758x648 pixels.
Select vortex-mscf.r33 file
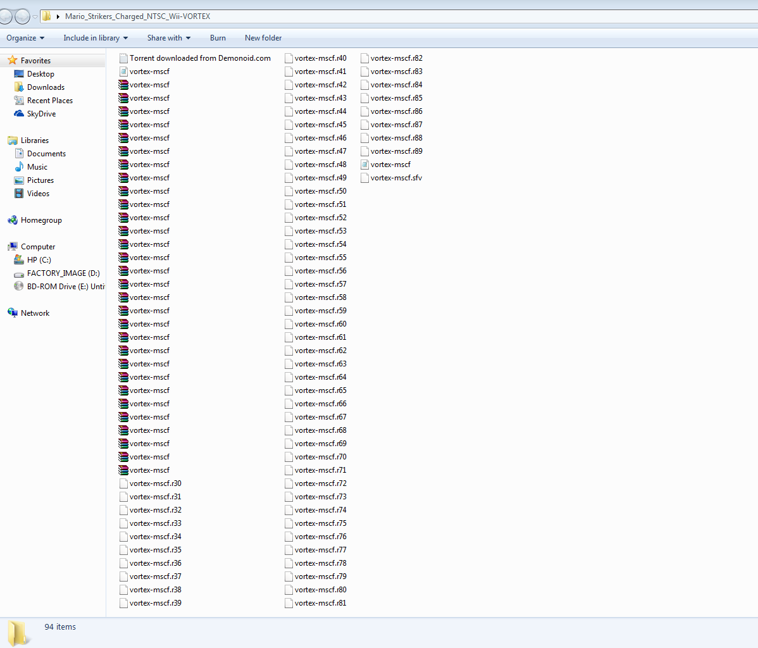(x=155, y=523)
